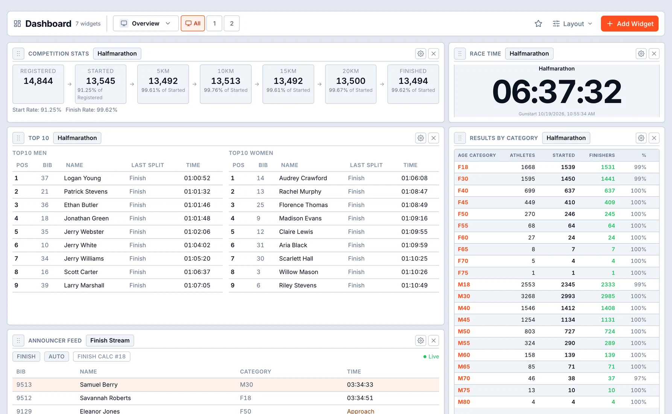Toggle the AUTO filter chip
This screenshot has width=672, height=414.
pos(56,356)
